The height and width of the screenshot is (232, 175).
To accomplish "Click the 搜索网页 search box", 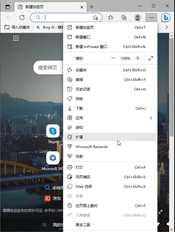I will (48, 67).
